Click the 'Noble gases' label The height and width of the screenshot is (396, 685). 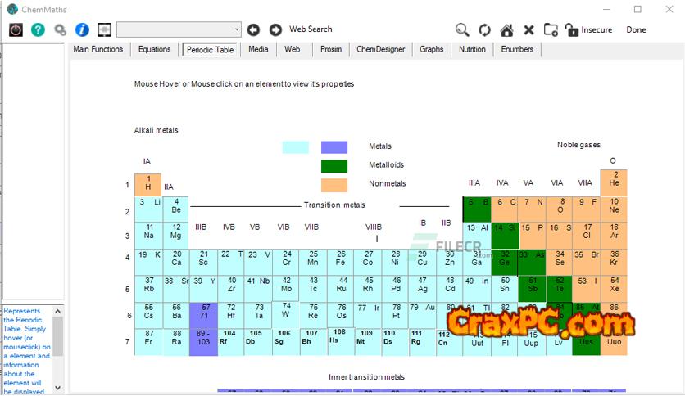(x=578, y=145)
